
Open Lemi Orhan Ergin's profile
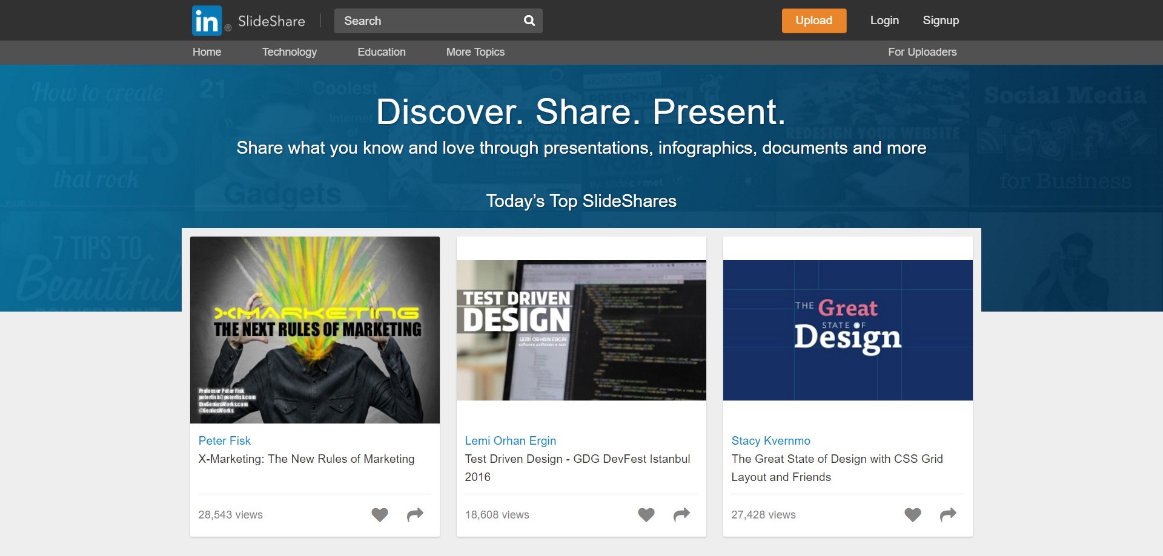[510, 440]
